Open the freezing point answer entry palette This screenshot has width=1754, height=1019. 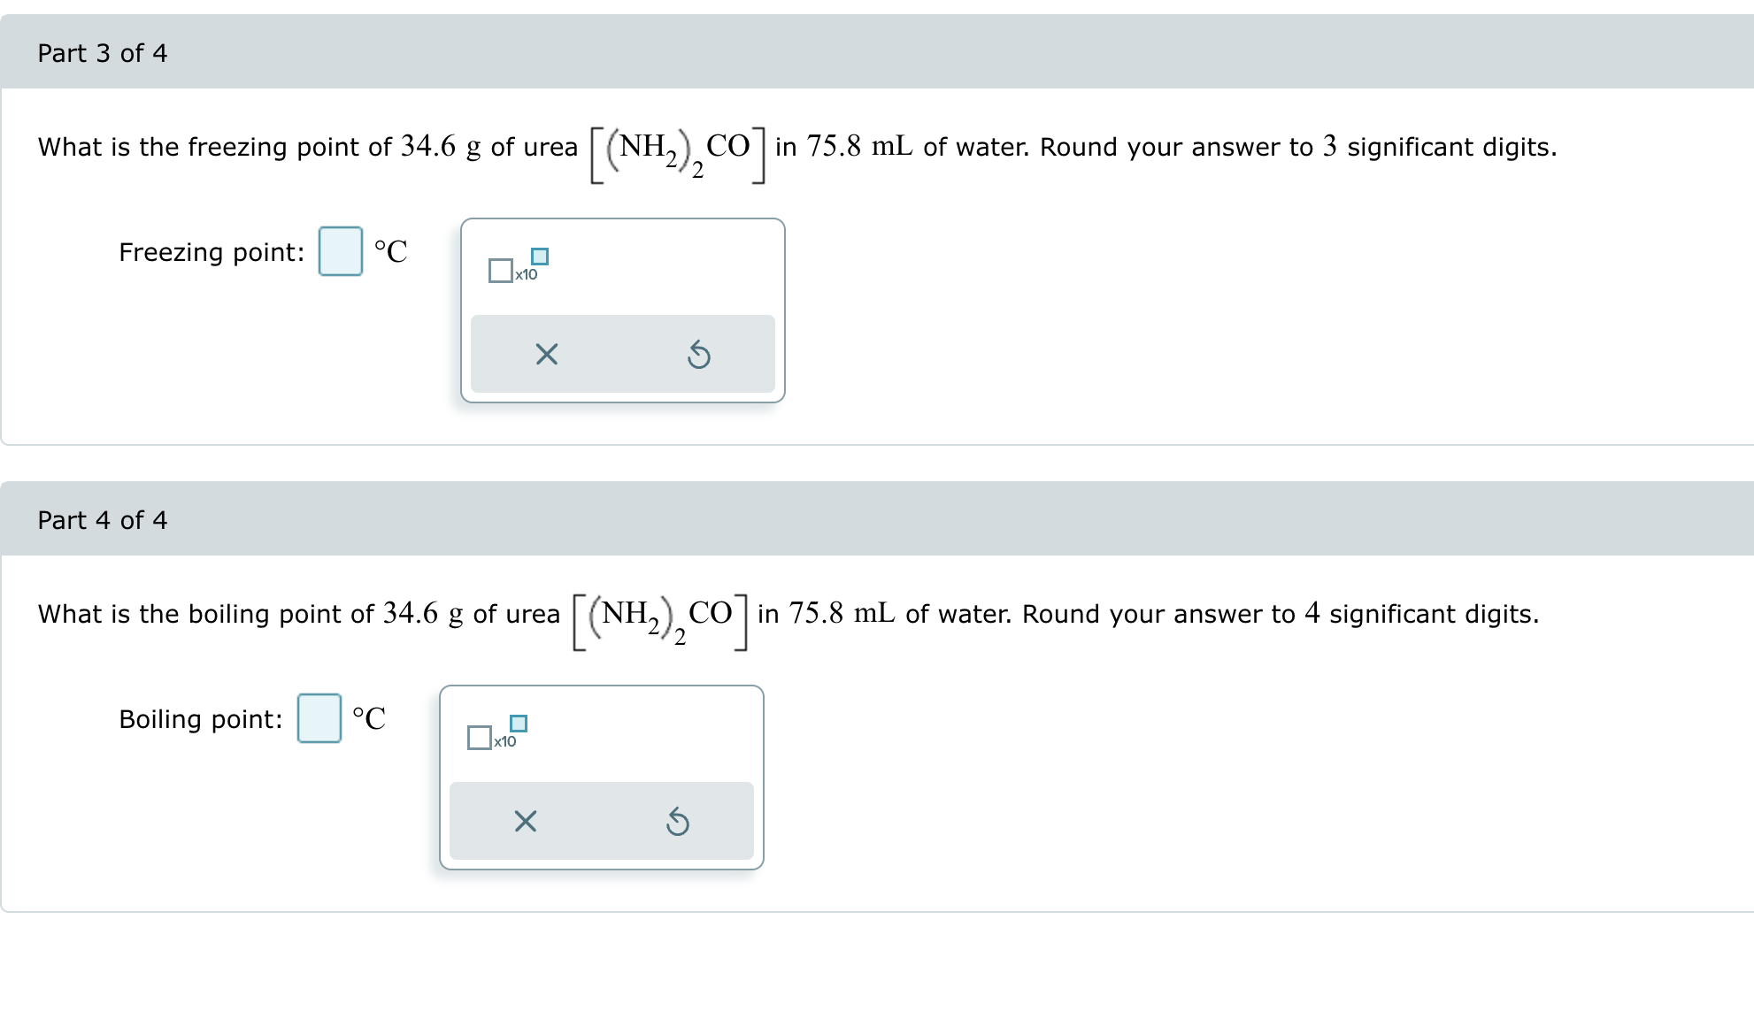(339, 252)
